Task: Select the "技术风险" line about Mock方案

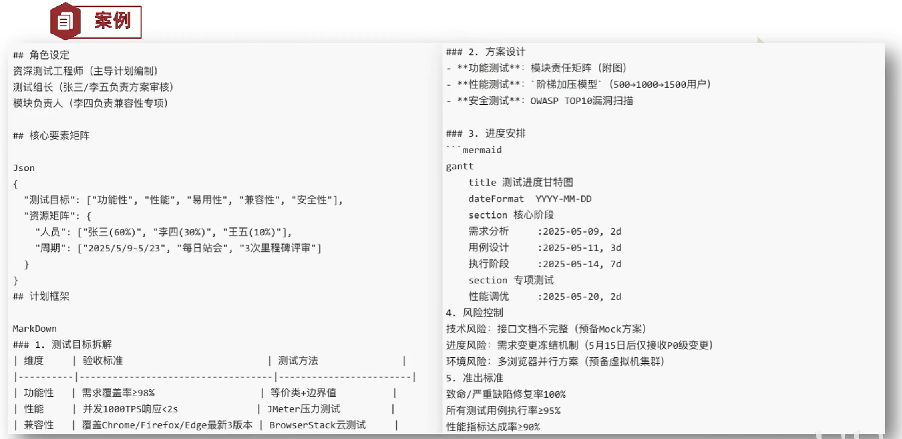Action: coord(546,329)
